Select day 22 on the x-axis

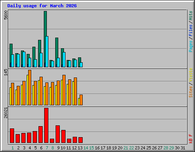coord(131,148)
